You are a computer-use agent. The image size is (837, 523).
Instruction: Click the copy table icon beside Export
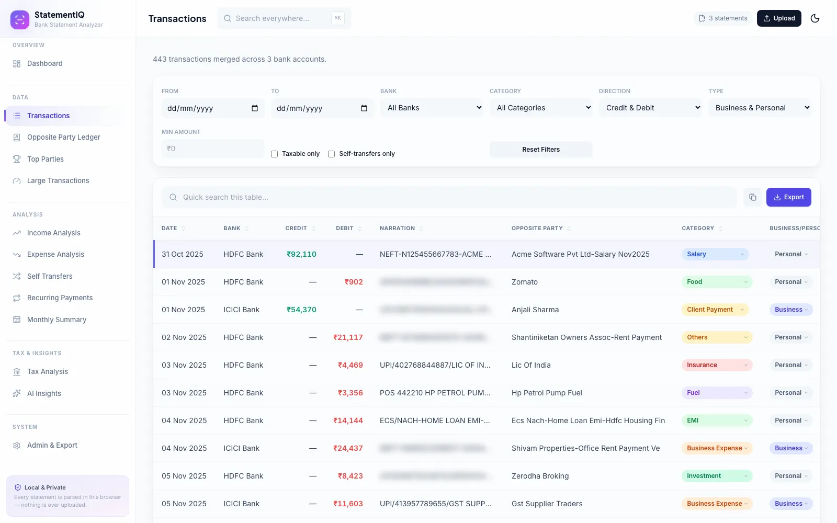(753, 197)
